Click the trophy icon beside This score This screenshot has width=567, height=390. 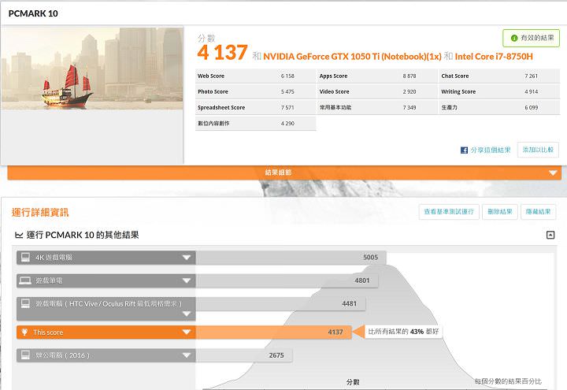point(25,332)
